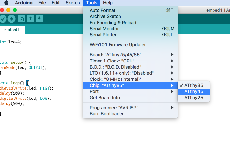Image resolution: width=230 pixels, height=142 pixels.
Task: Click the "digitalWrite(led, HIGH);" line
Action: 26,88
